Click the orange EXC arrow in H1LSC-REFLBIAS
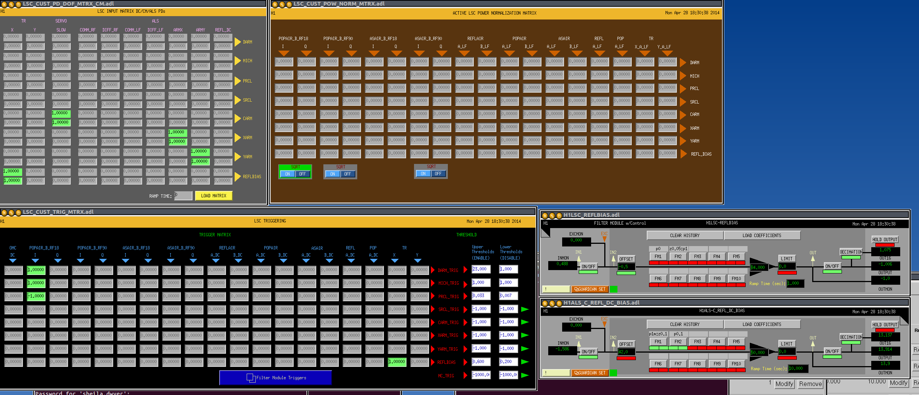This screenshot has height=395, width=919. (x=604, y=239)
